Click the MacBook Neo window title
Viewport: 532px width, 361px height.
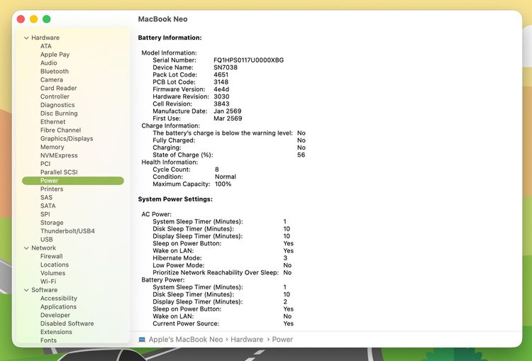click(x=162, y=19)
